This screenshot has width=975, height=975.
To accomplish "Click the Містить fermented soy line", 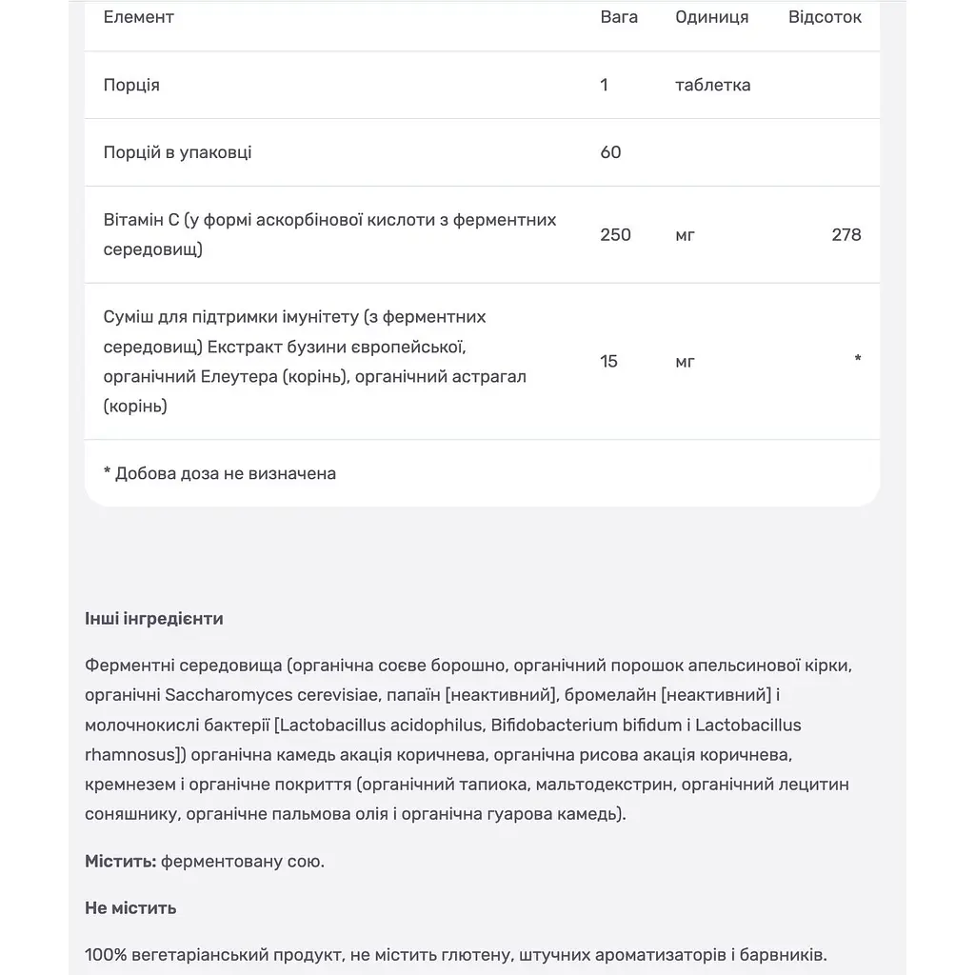I will coord(205,861).
